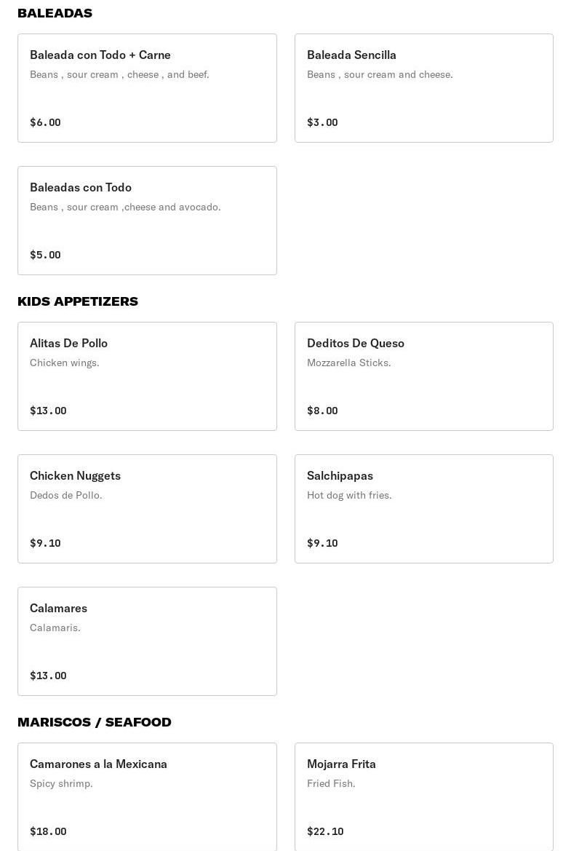Image resolution: width=571 pixels, height=851 pixels.
Task: Click the $5.00 Baleadas con Todo price
Action: [x=45, y=255]
